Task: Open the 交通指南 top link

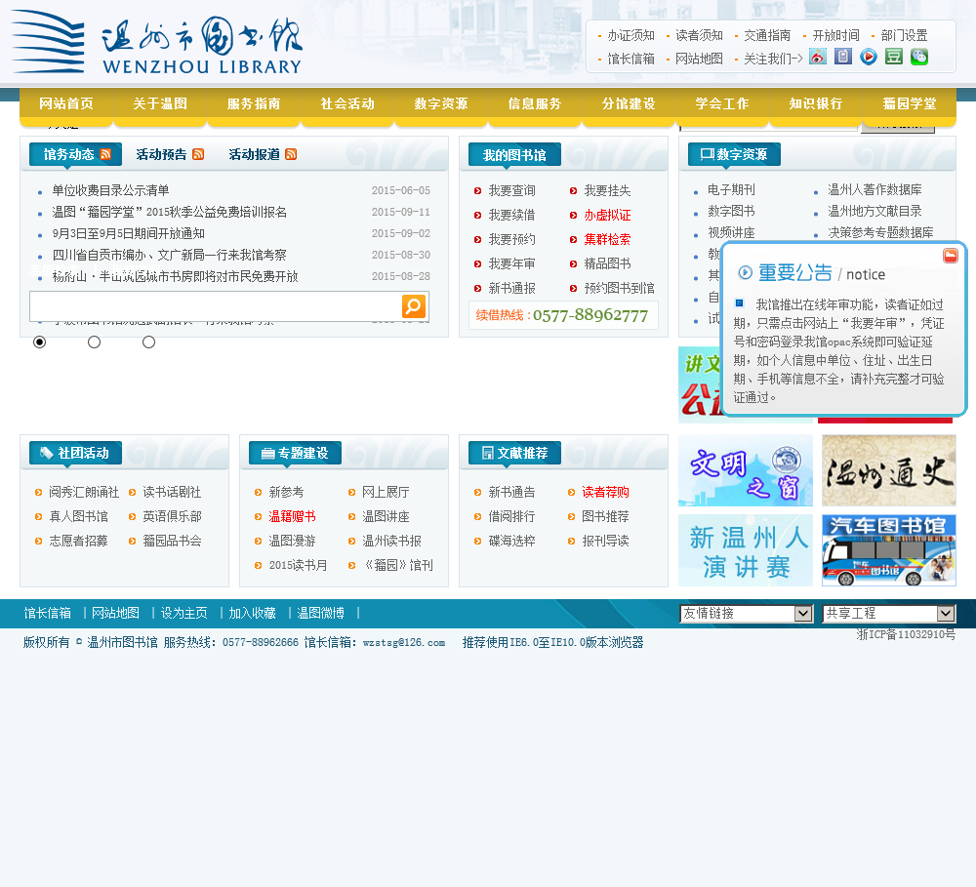Action: click(x=767, y=35)
